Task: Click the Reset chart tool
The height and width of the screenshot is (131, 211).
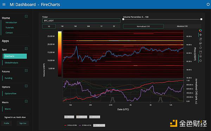Action: coord(200,48)
